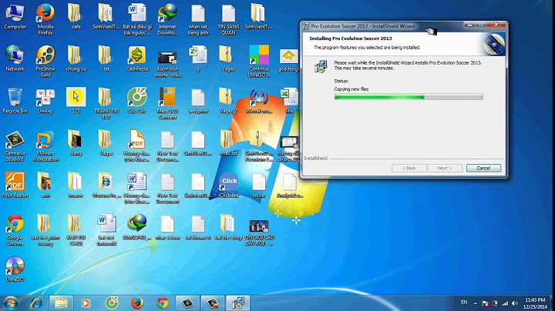The image size is (555, 311).
Task: Select the dang folder
Action: pyautogui.click(x=76, y=143)
